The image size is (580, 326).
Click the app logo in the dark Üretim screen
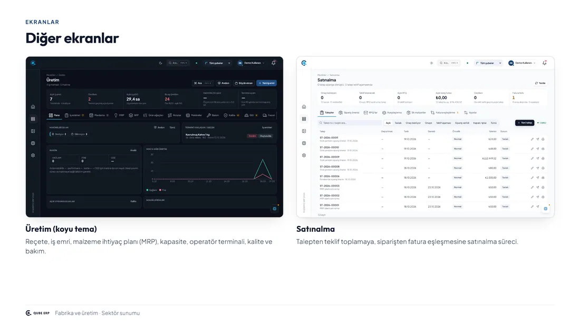point(33,63)
